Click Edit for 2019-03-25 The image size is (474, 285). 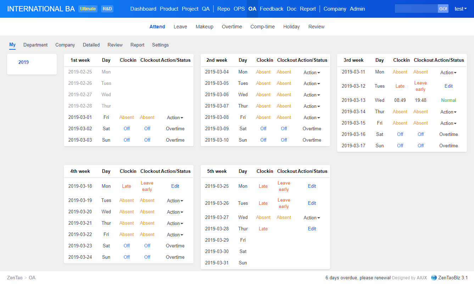point(312,186)
